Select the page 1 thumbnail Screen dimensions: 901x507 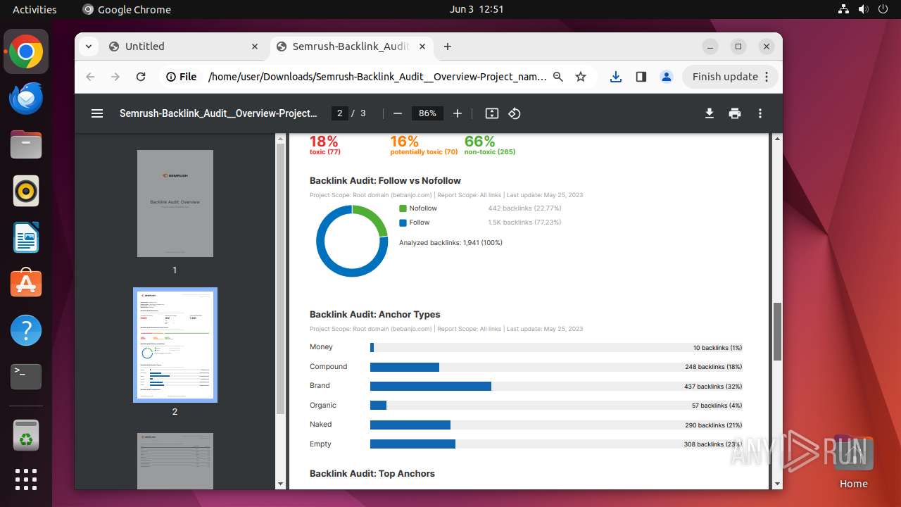tap(175, 204)
